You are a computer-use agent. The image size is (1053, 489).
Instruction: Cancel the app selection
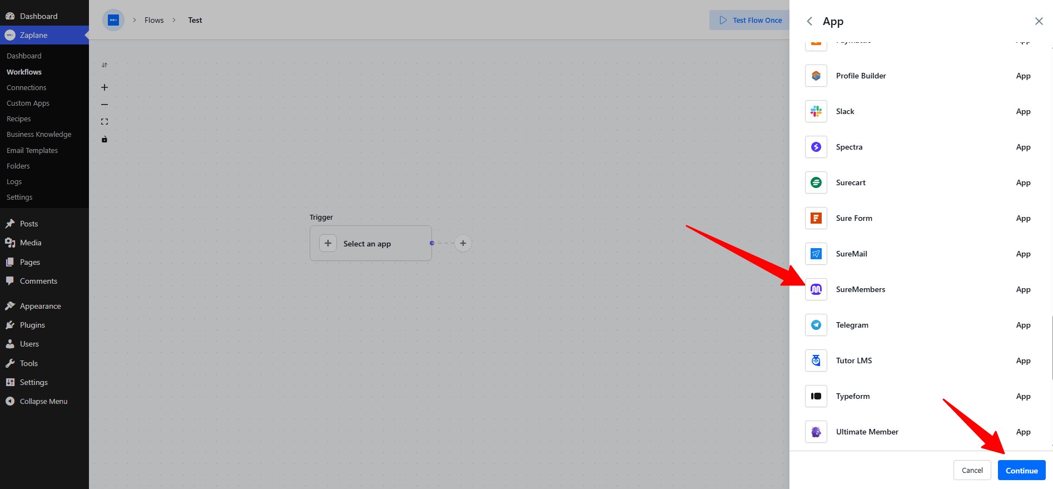[972, 470]
